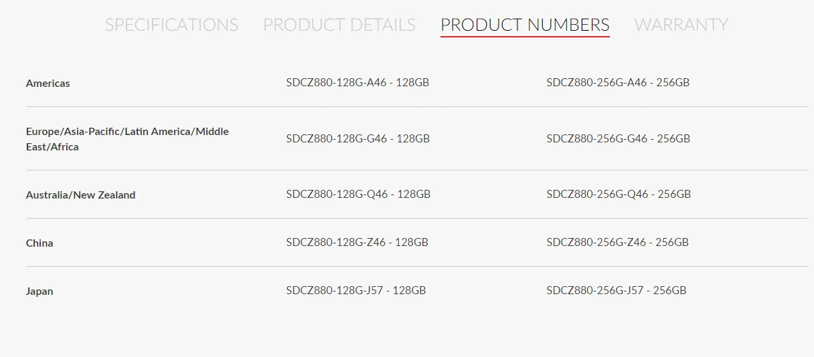Select the Product Numbers tab
Screen dimensions: 814x357
tap(525, 25)
